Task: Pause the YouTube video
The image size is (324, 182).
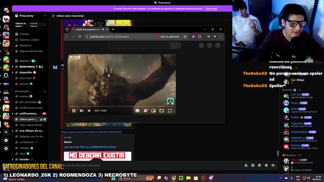Action: pos(74,111)
